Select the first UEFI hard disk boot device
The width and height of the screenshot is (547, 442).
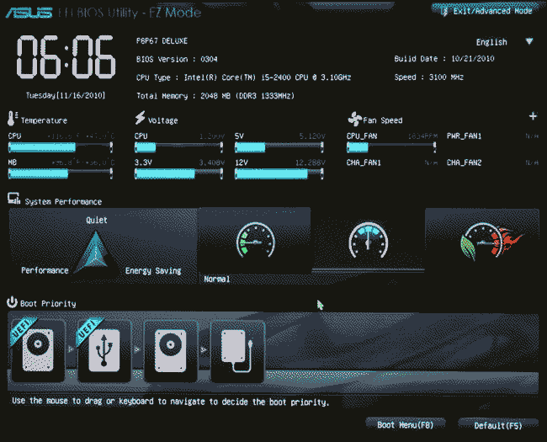coord(38,350)
